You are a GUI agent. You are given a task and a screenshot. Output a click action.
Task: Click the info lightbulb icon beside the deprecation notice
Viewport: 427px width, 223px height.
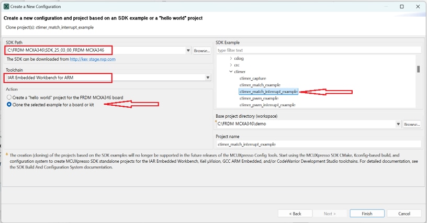[x=6, y=155]
